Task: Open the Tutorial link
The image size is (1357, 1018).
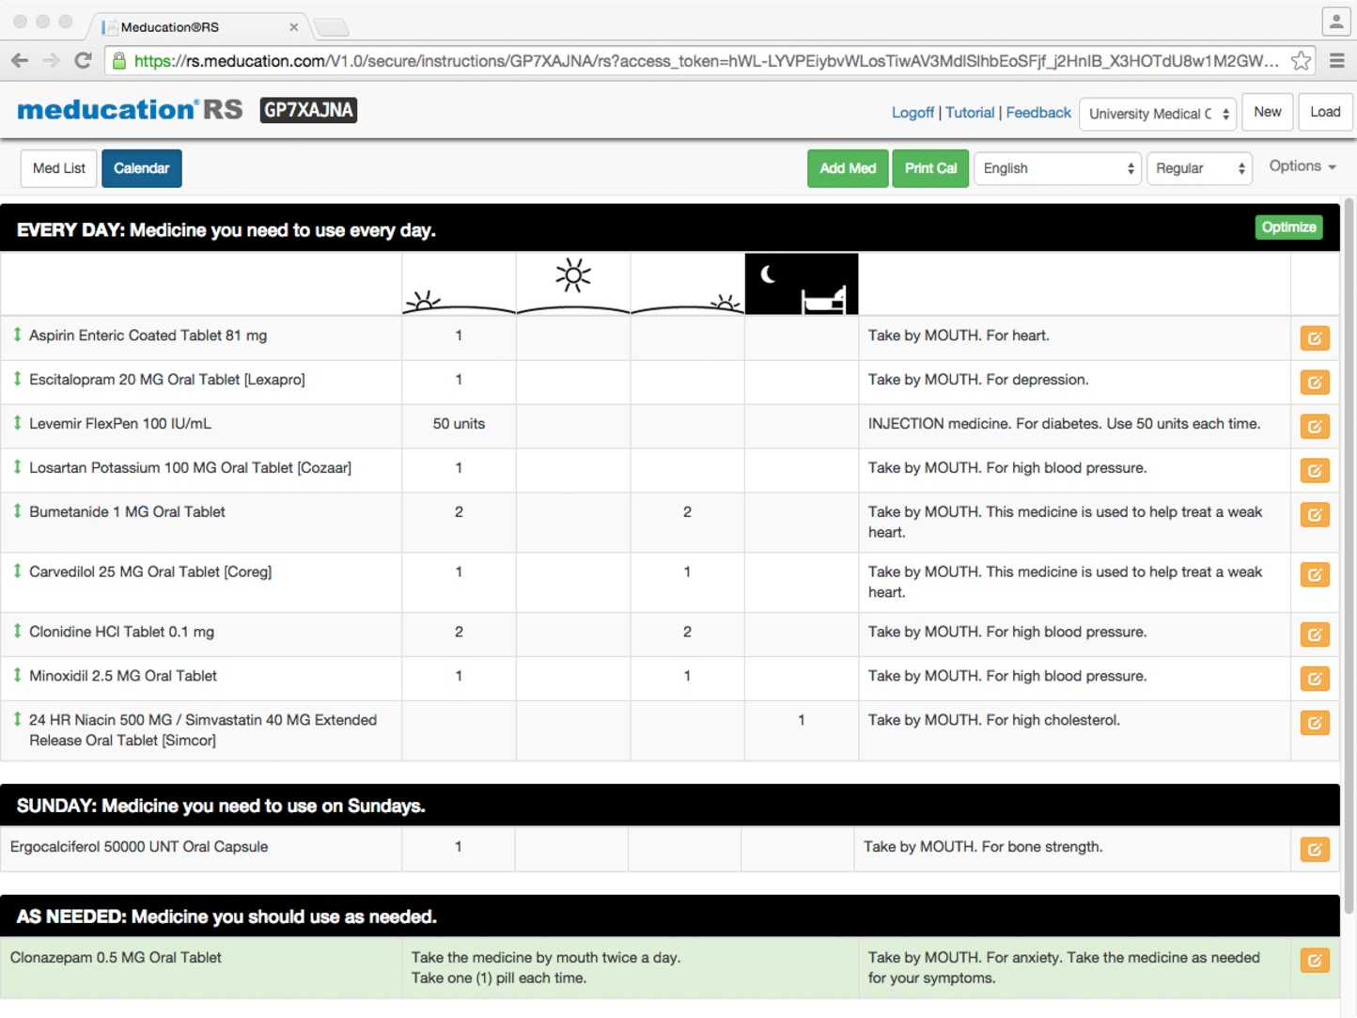Action: pyautogui.click(x=970, y=113)
